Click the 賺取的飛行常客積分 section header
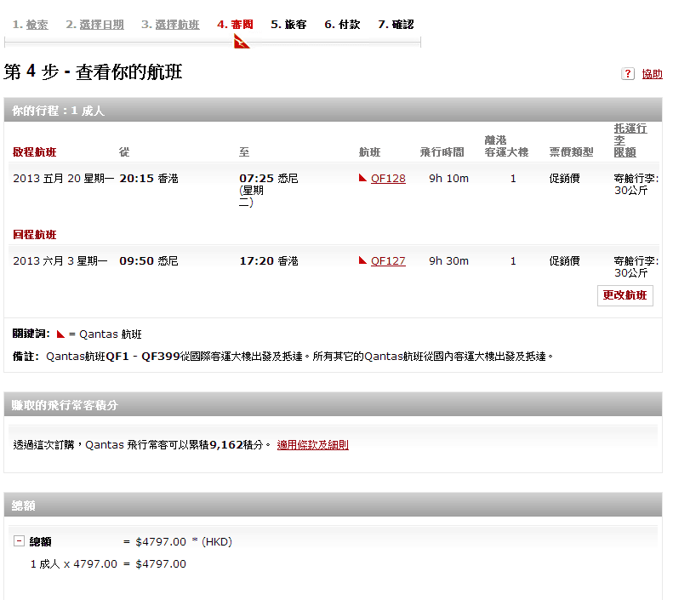This screenshot has width=673, height=600. (x=65, y=405)
